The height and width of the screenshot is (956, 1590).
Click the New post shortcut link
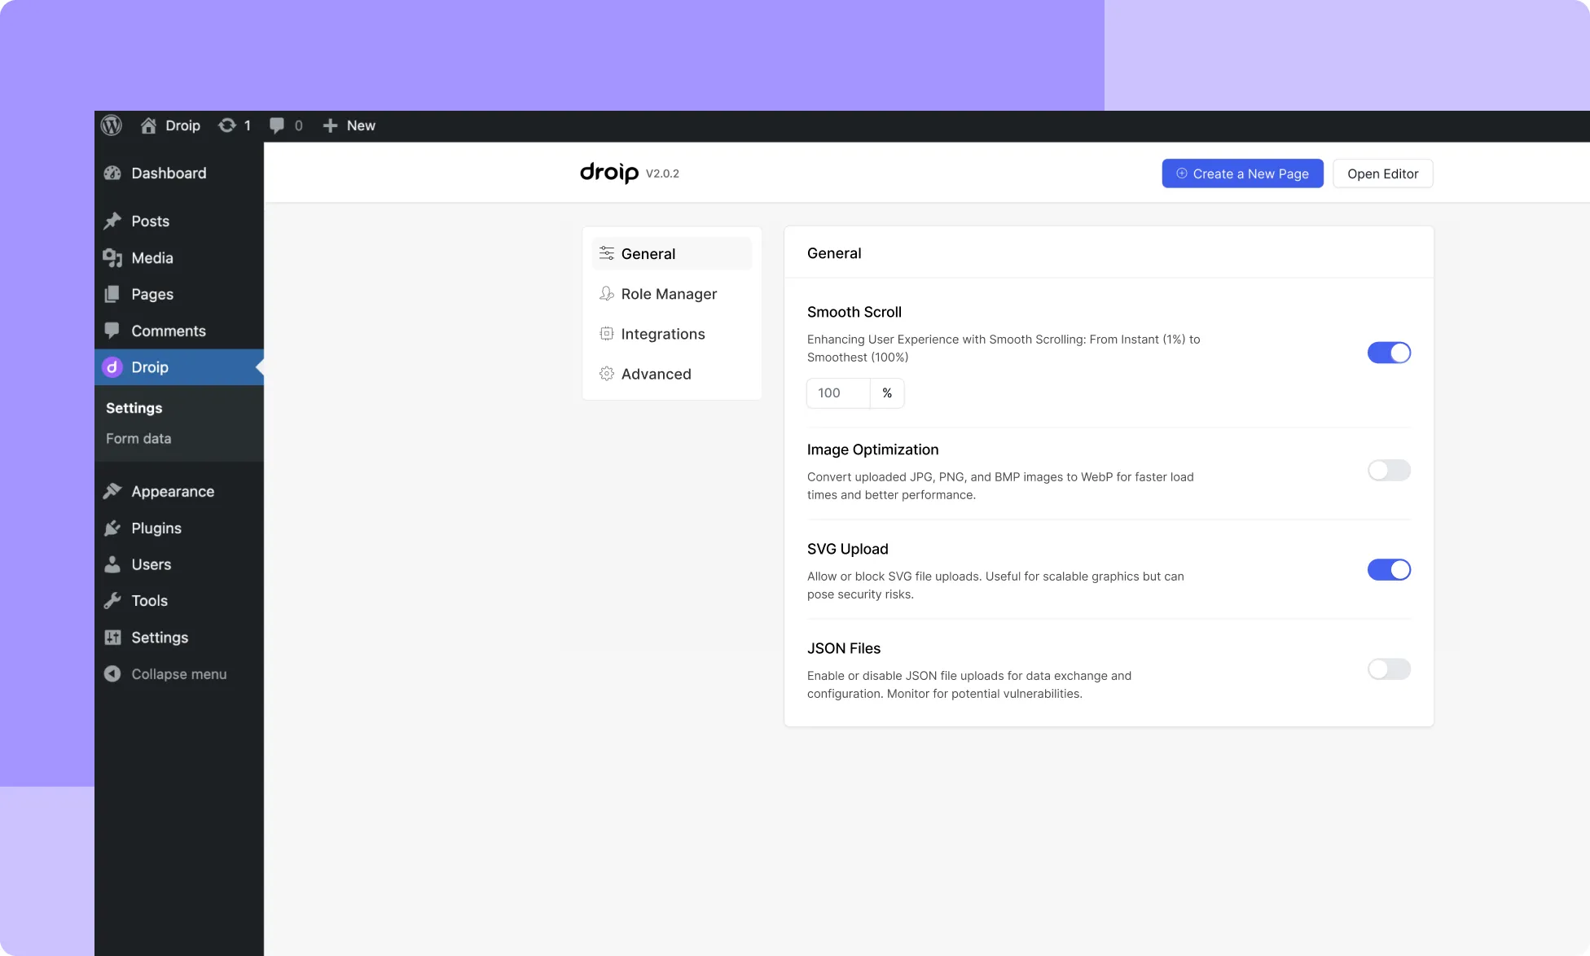pyautogui.click(x=349, y=125)
